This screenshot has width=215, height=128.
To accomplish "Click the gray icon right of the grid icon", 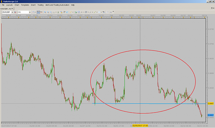I will point(90,12).
